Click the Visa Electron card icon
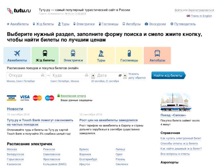This screenshot has height=166, width=221. 25,98
